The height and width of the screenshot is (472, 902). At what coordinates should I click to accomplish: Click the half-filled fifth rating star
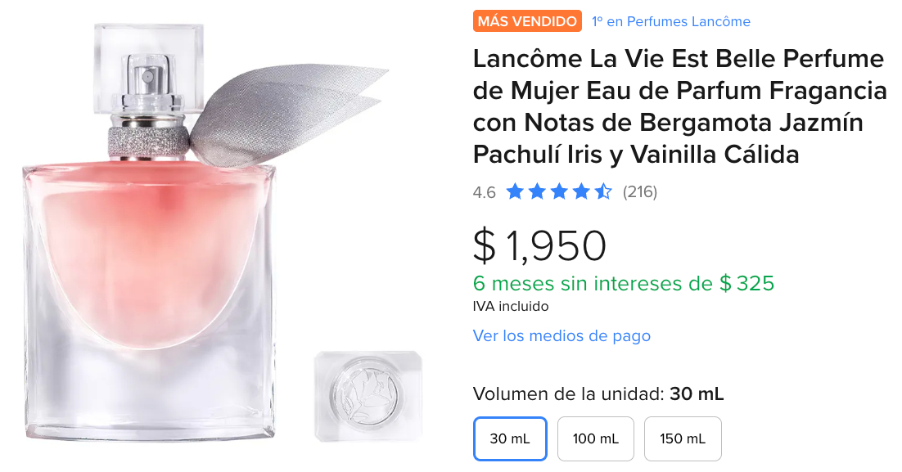click(603, 191)
